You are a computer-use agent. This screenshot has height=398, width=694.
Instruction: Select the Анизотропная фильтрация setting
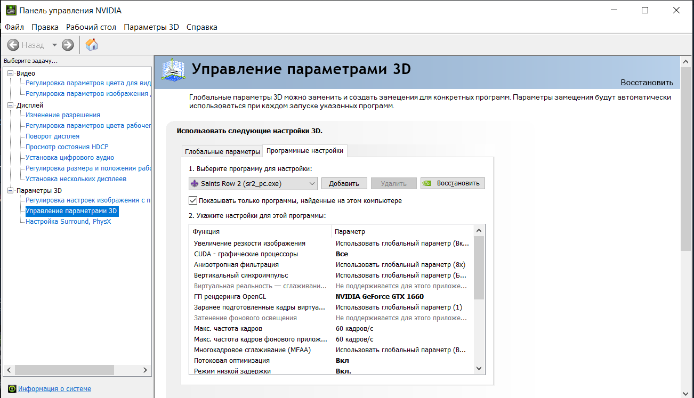click(331, 265)
